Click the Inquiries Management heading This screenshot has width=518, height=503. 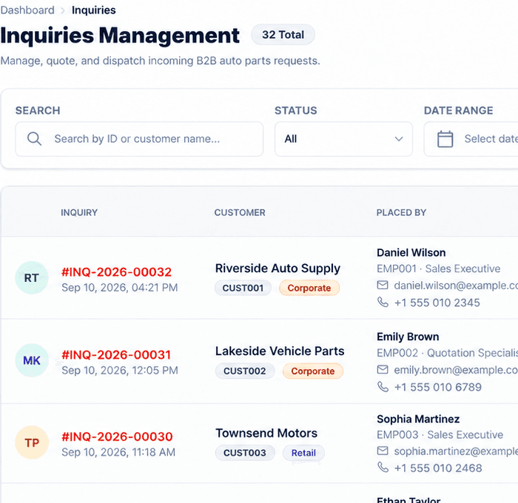pyautogui.click(x=120, y=36)
